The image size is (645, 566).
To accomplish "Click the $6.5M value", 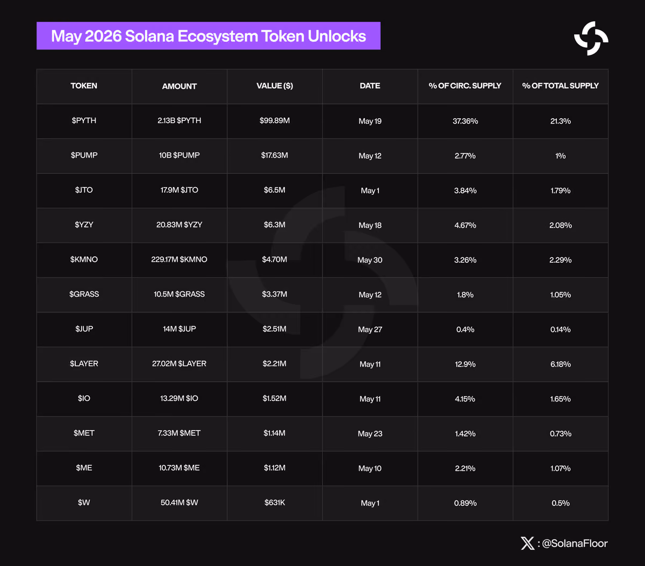I will (x=275, y=190).
